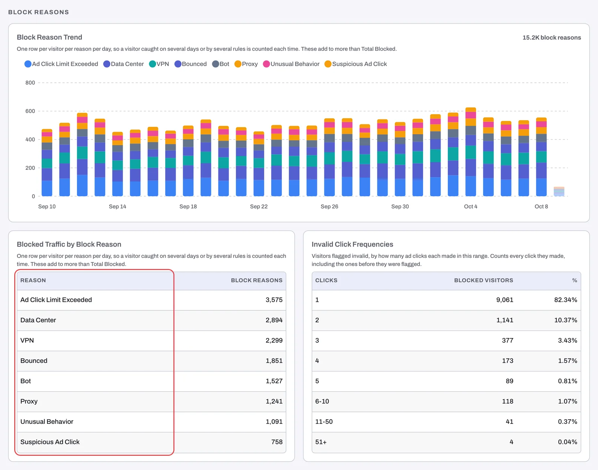Click the Blocked Traffic by Block Reason heading

[69, 244]
